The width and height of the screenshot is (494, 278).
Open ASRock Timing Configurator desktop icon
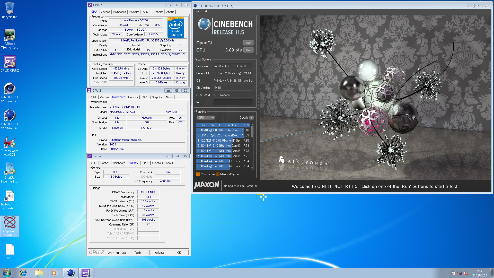click(x=10, y=39)
